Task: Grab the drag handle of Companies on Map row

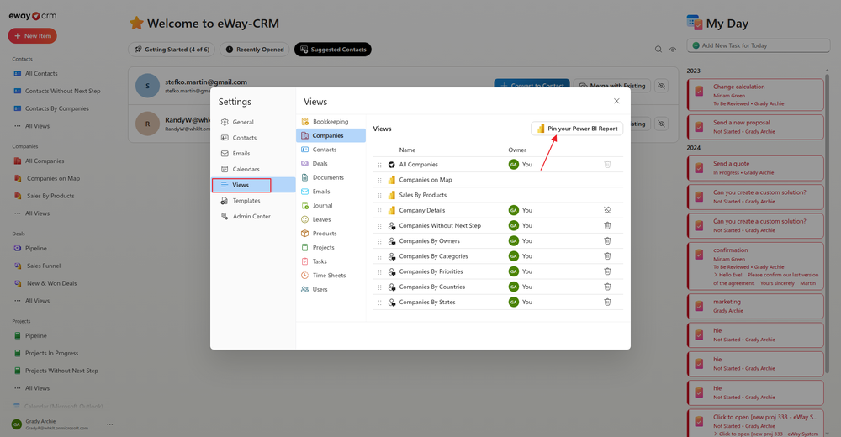Action: click(x=380, y=180)
